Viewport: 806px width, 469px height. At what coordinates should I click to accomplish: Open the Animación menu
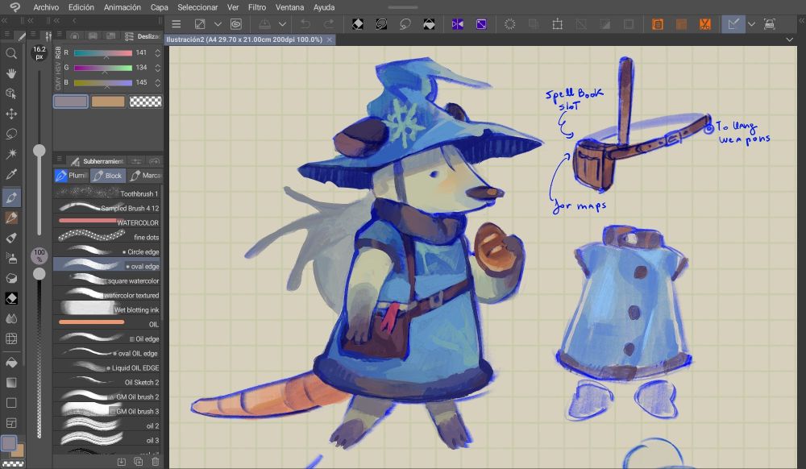[123, 7]
